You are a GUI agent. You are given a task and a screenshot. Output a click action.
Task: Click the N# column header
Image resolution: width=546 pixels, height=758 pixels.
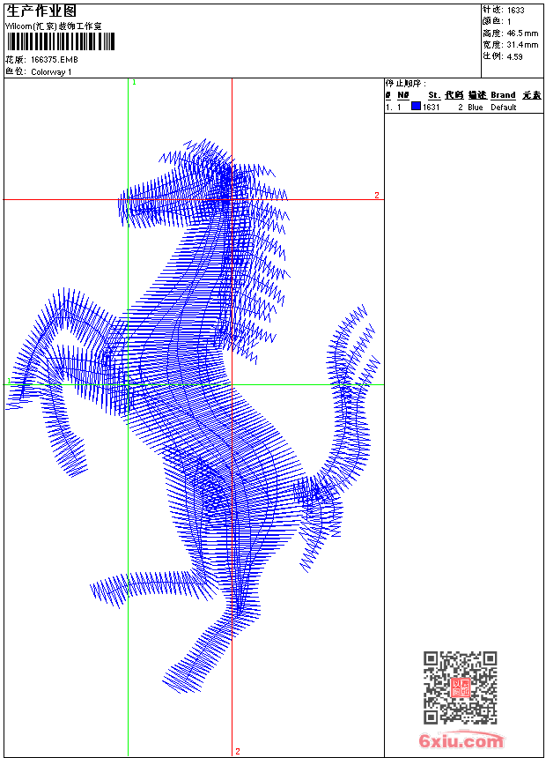[402, 94]
